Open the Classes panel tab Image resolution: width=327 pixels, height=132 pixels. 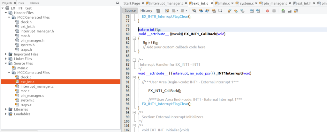coord(34,3)
